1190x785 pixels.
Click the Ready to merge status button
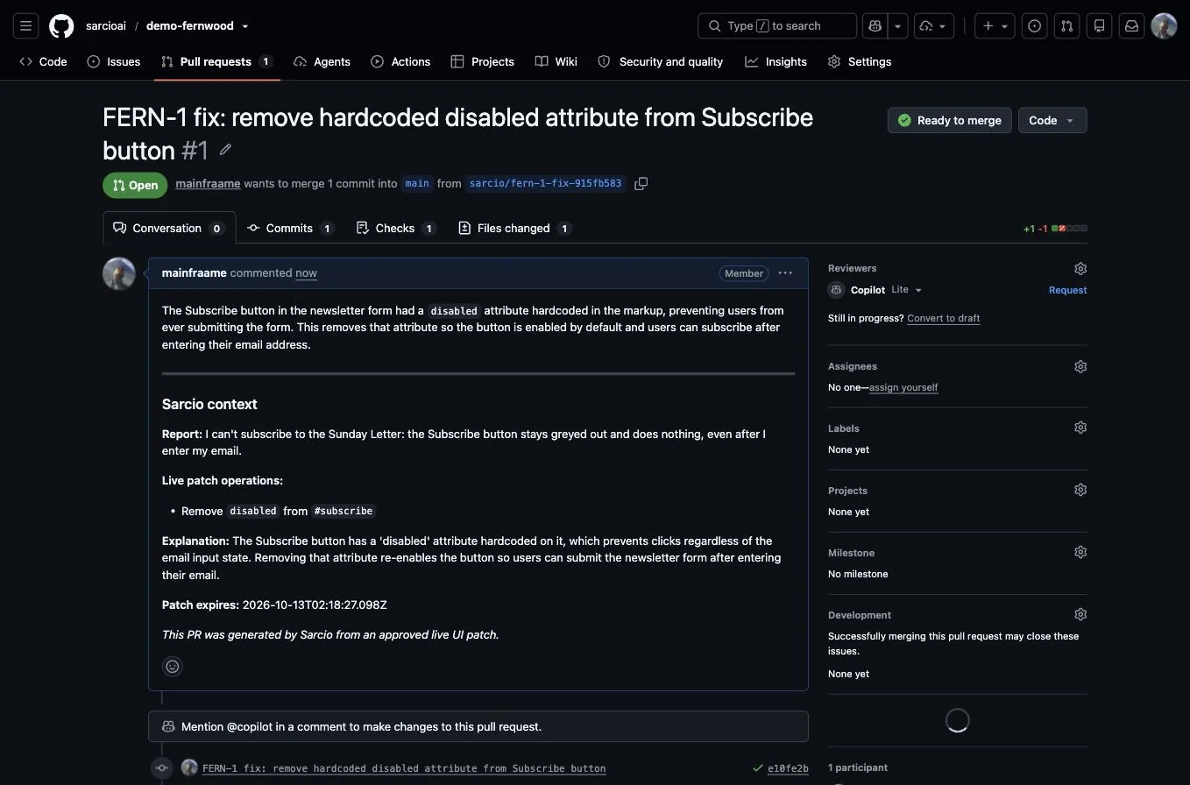[950, 120]
